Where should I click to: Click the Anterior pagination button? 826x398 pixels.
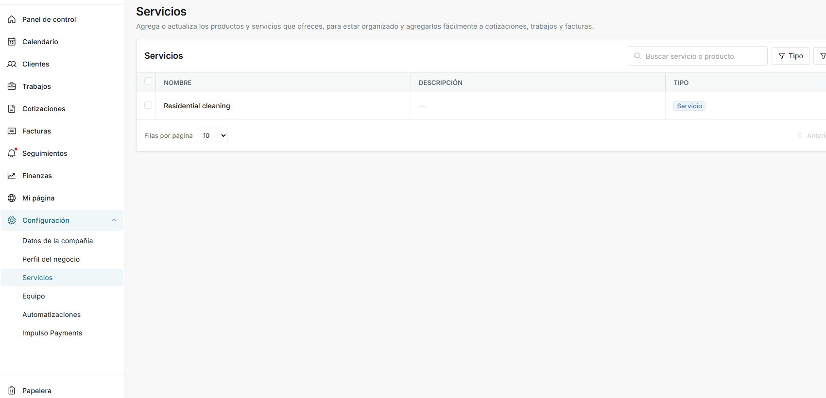pos(811,135)
